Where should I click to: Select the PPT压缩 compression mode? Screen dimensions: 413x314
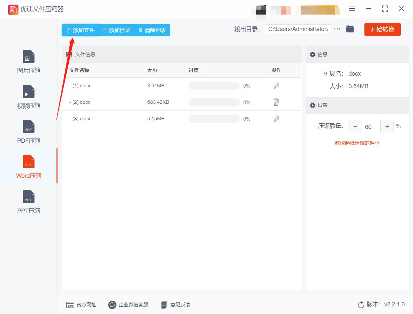coord(28,202)
